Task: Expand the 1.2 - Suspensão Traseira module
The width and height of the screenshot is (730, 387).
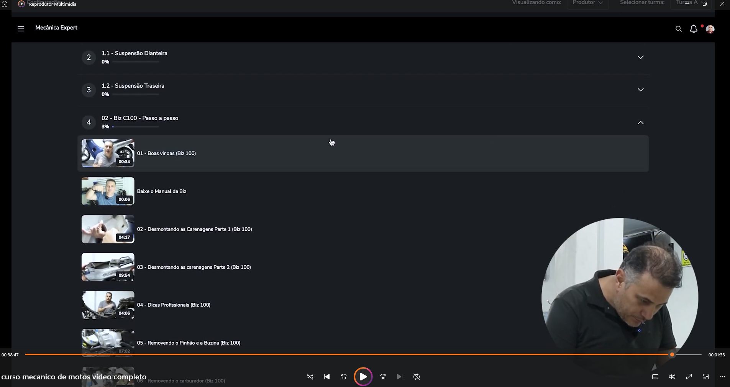Action: 640,90
